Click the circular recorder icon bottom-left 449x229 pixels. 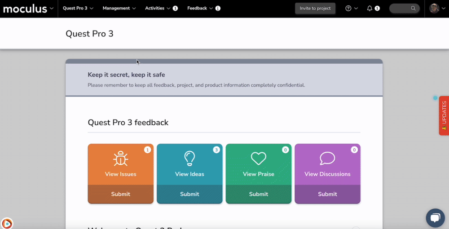click(x=7, y=223)
